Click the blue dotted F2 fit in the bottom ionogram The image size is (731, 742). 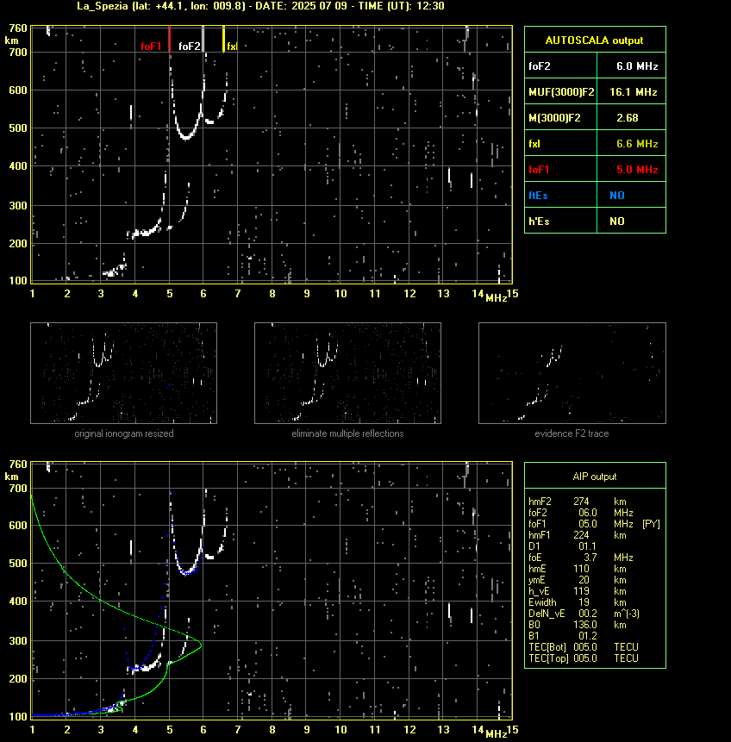[x=187, y=573]
